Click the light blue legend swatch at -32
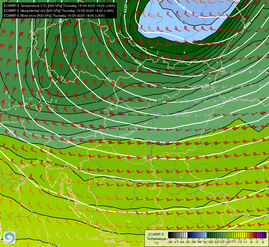Viewport: 269px width, 247px height. (206, 235)
